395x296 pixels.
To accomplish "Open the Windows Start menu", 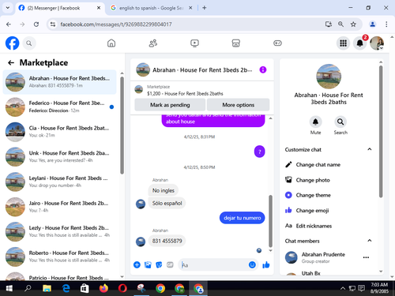I will (x=9, y=288).
